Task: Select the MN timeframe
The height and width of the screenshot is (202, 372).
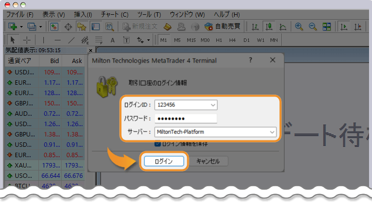Action: click(x=274, y=40)
